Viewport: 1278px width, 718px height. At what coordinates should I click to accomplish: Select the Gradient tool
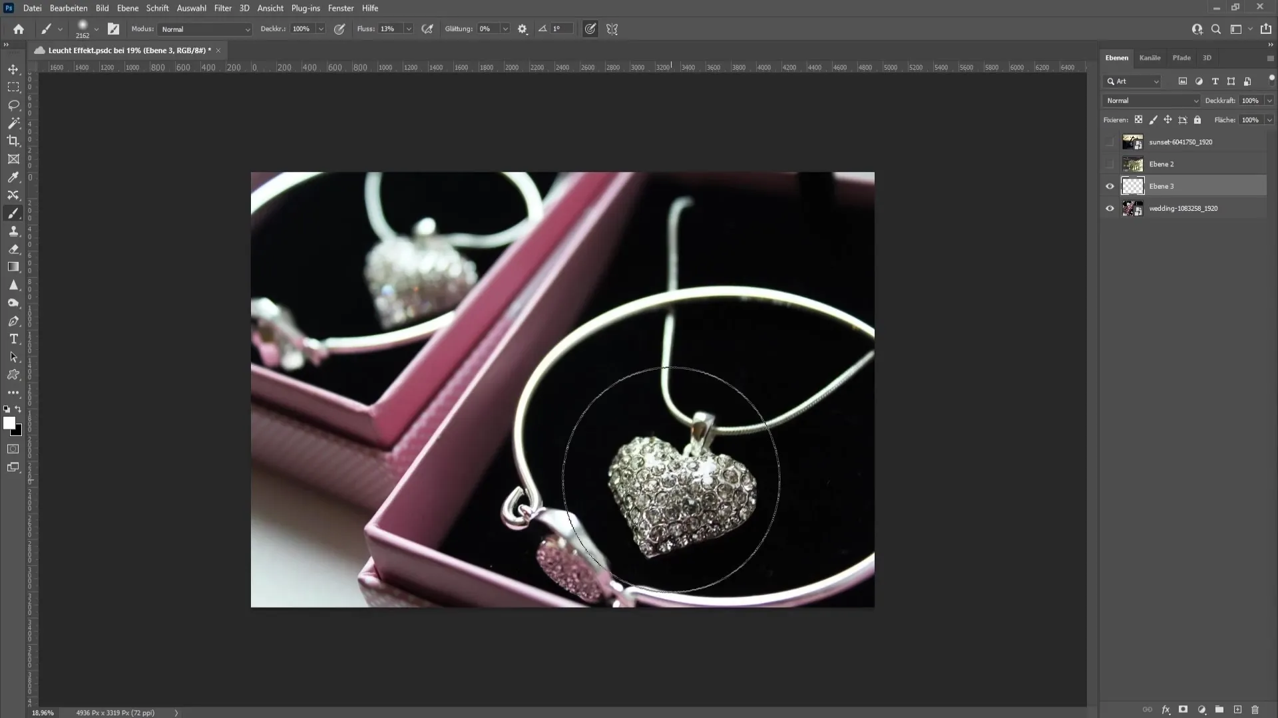click(13, 267)
